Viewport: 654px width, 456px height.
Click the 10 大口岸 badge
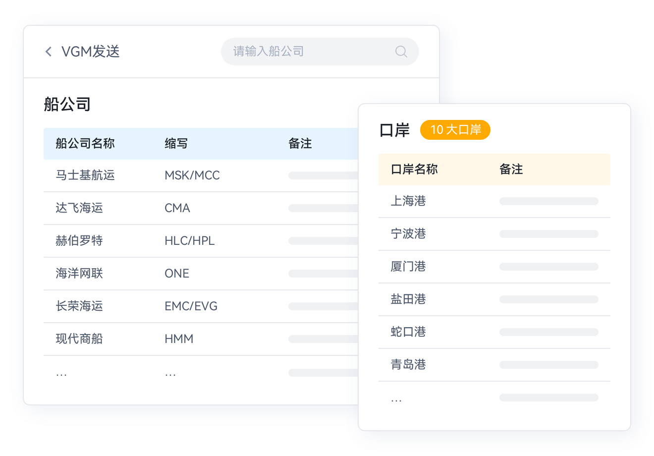[x=455, y=130]
